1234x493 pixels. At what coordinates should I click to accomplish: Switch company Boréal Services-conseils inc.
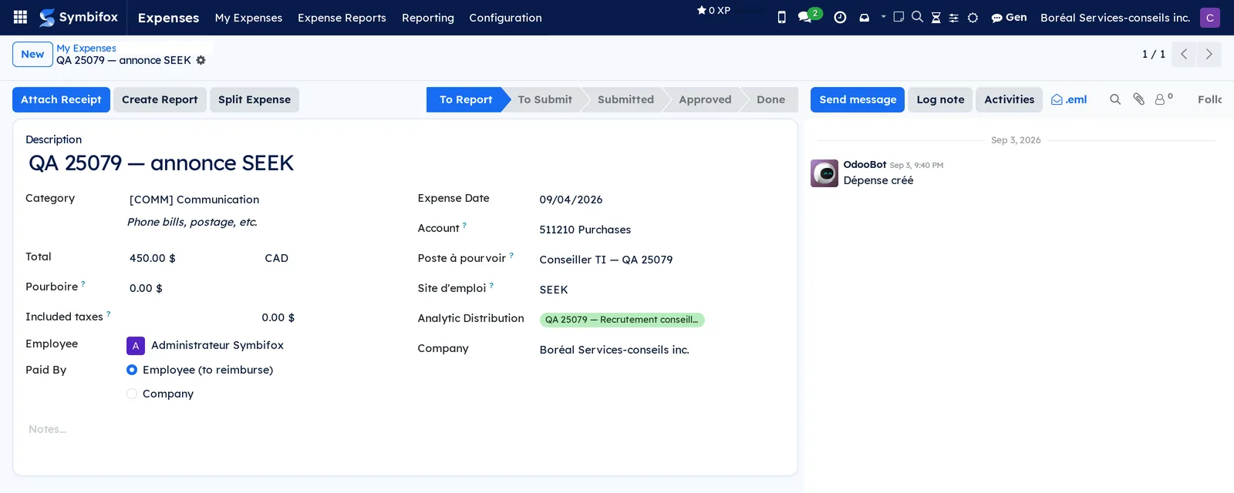point(1114,17)
